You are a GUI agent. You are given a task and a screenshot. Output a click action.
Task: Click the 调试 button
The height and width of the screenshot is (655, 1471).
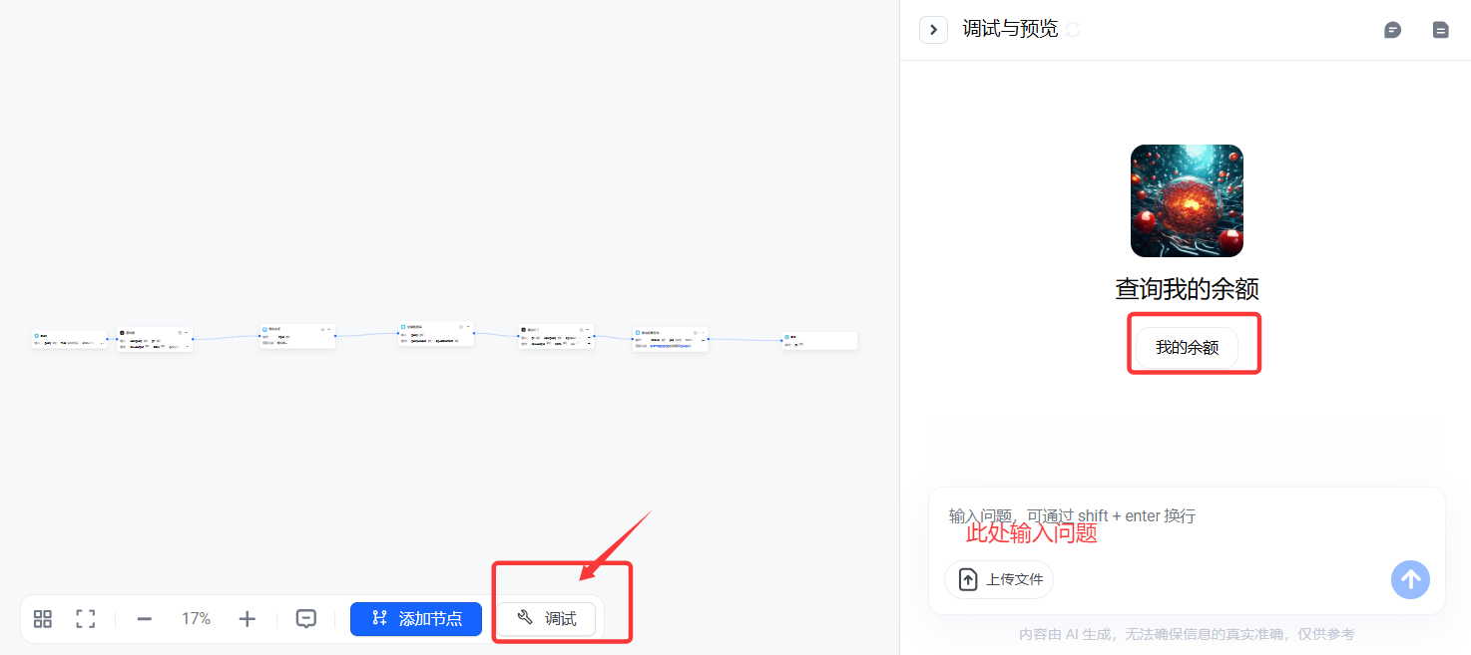click(547, 619)
